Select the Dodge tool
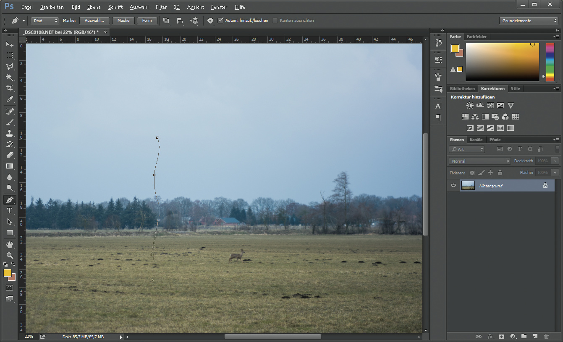 pos(9,188)
